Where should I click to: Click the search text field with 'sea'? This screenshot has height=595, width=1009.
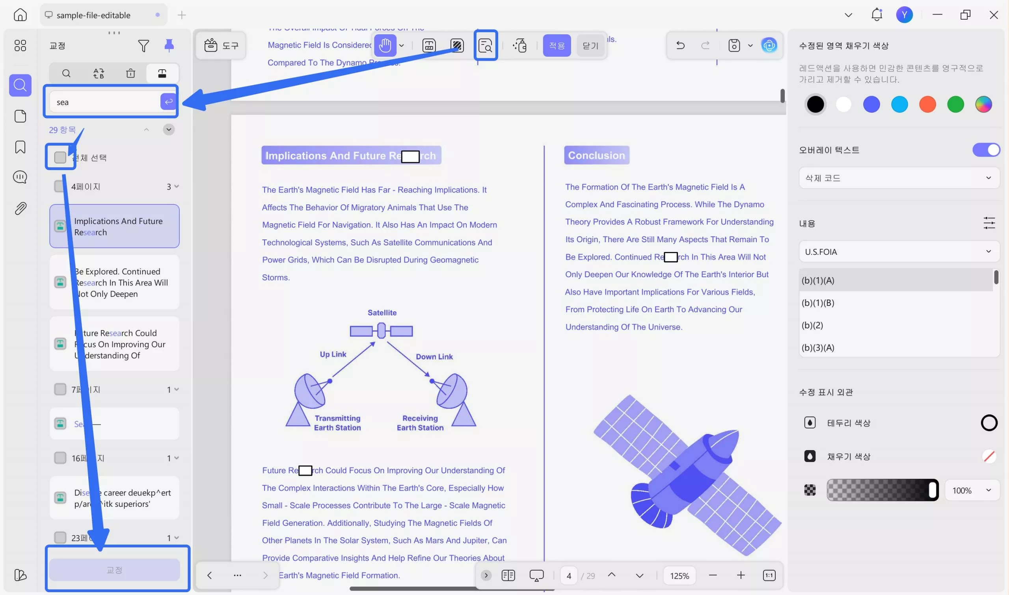[x=104, y=102]
